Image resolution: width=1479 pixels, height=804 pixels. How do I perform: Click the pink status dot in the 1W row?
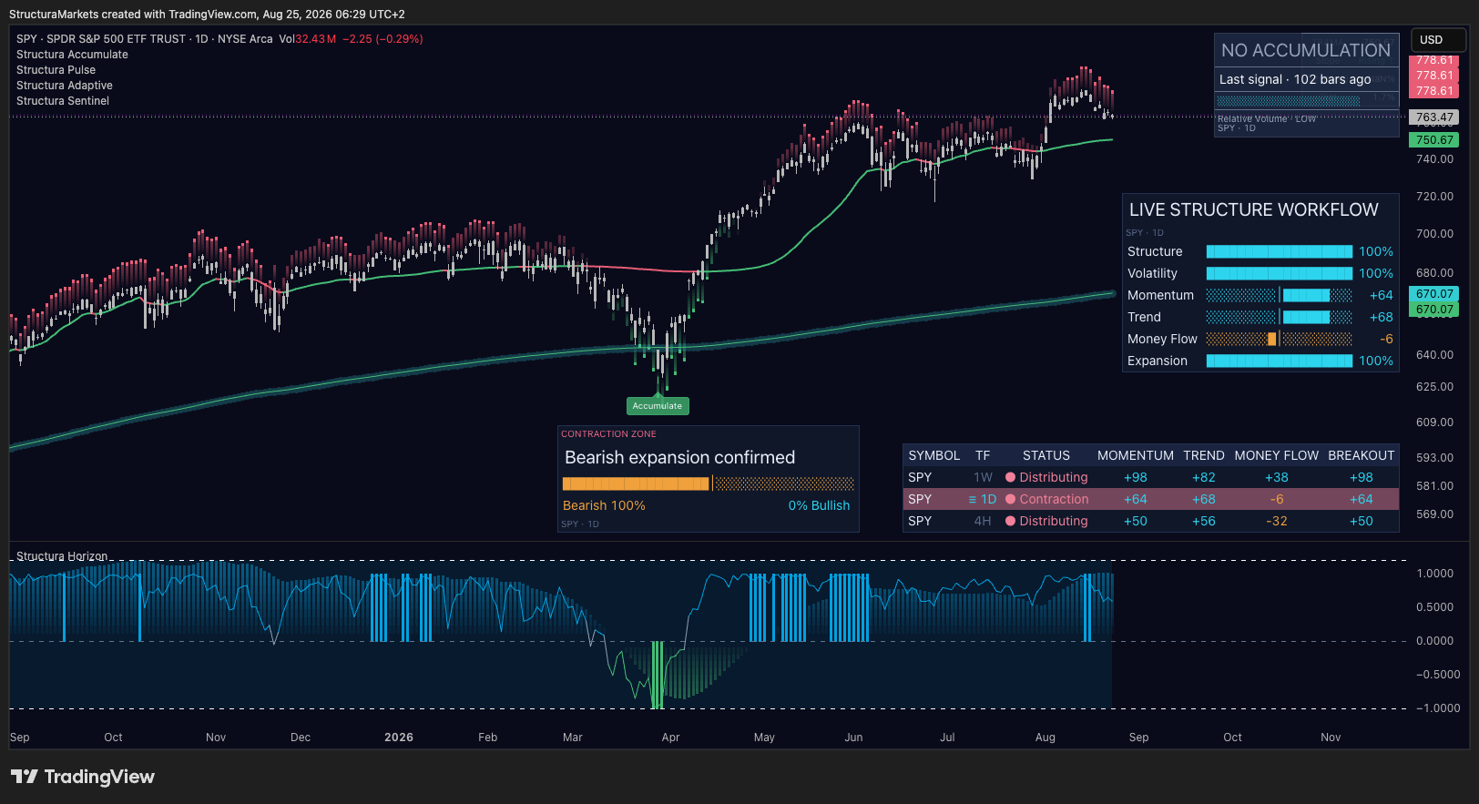tap(1010, 477)
